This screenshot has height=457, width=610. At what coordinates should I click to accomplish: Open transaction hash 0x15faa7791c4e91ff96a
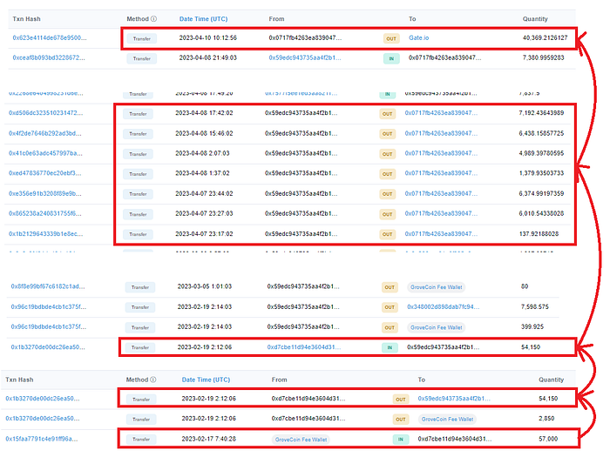(x=42, y=439)
